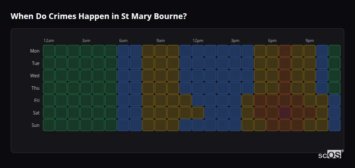Select the Wednesday 9am yellow heatmap cell

(161, 76)
